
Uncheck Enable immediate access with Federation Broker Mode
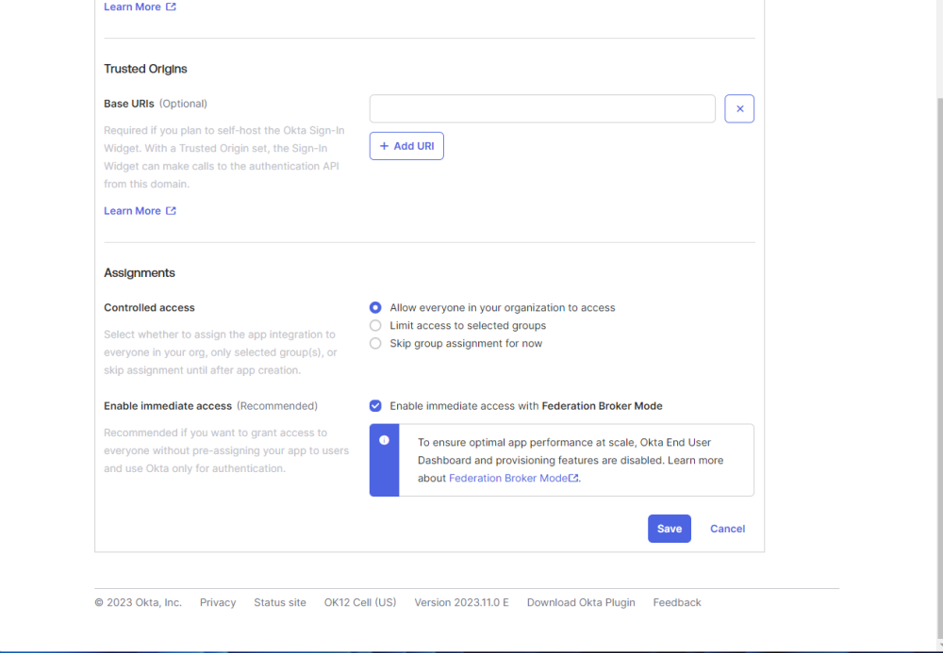click(375, 406)
